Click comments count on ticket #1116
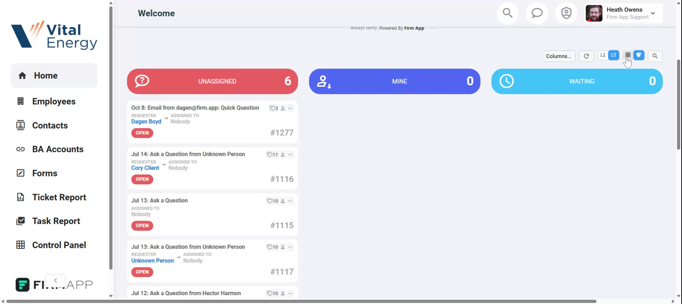This screenshot has height=304, width=682. (272, 155)
